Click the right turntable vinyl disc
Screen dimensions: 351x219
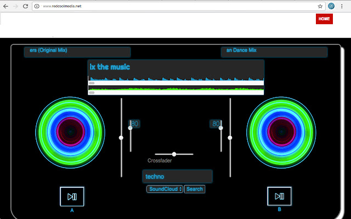coord(281,132)
